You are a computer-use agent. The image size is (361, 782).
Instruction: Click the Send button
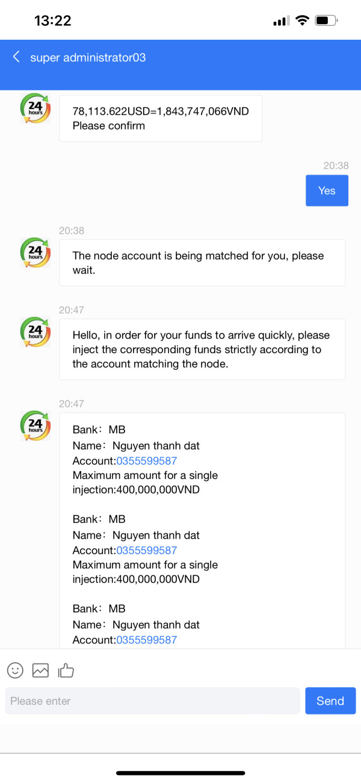[x=330, y=701]
